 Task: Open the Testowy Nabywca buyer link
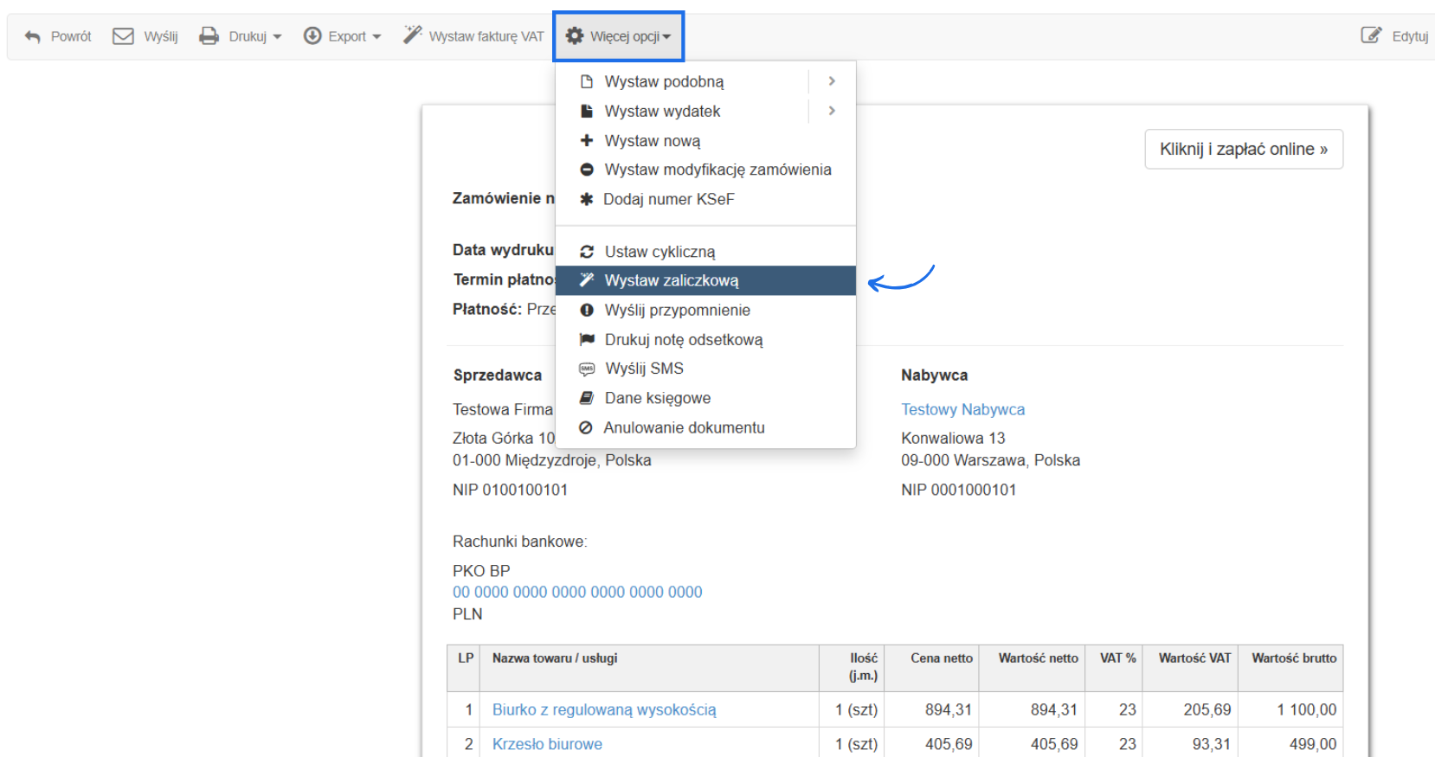click(x=962, y=409)
